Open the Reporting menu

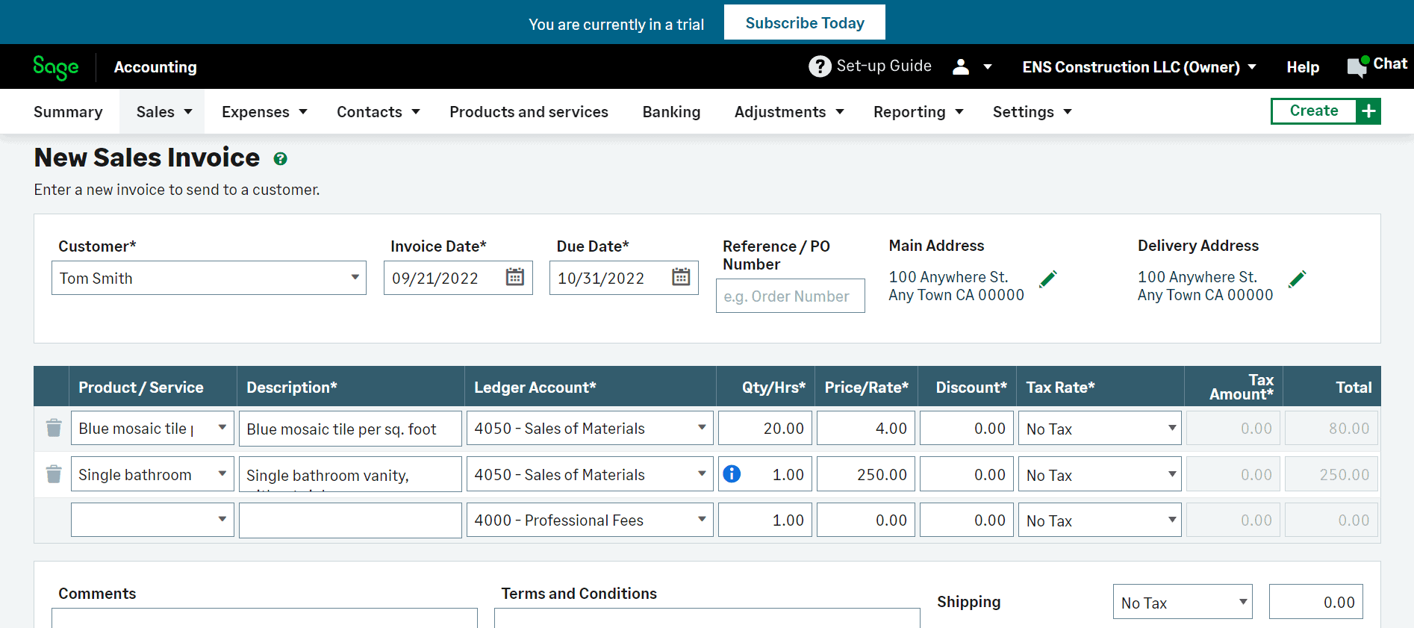[918, 112]
